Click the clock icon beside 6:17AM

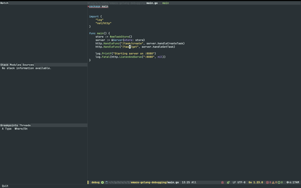coord(287,182)
